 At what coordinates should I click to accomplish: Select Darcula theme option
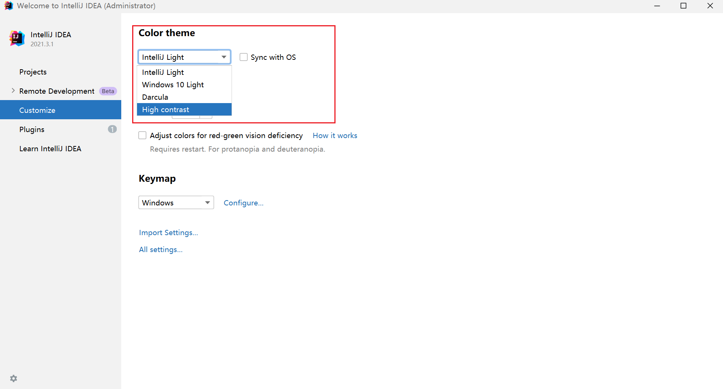pos(184,97)
